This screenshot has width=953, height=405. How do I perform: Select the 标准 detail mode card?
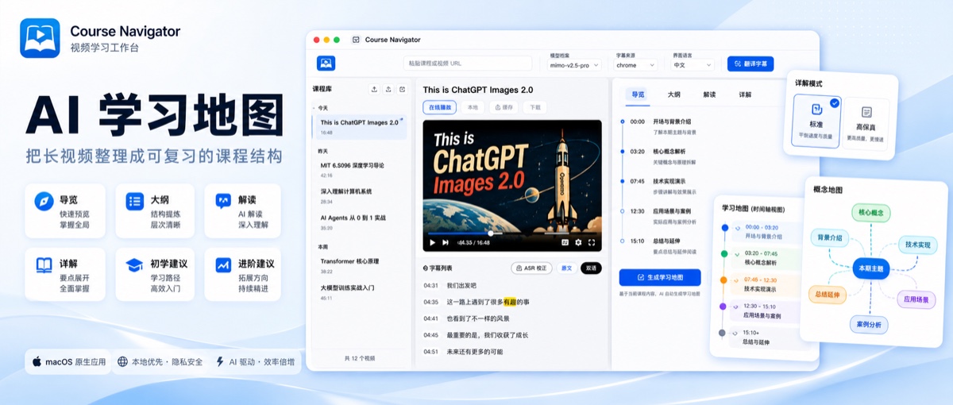(x=816, y=122)
